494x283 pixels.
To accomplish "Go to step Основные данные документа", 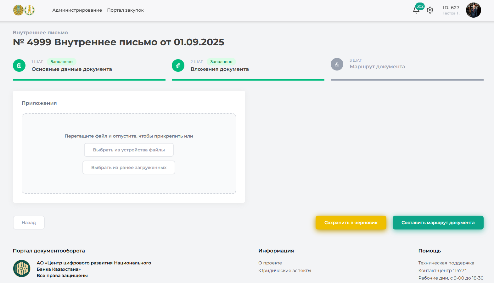I will click(x=72, y=69).
